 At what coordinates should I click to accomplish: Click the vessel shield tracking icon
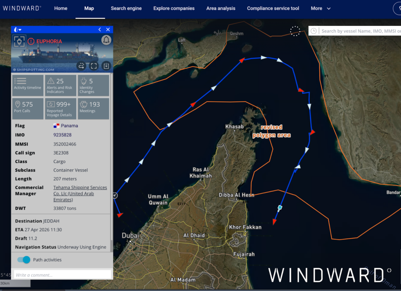[x=19, y=41]
